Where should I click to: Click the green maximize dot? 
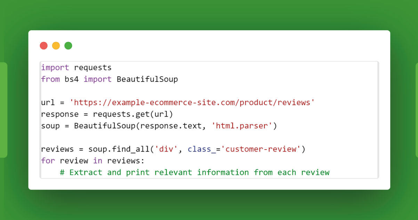coord(68,45)
